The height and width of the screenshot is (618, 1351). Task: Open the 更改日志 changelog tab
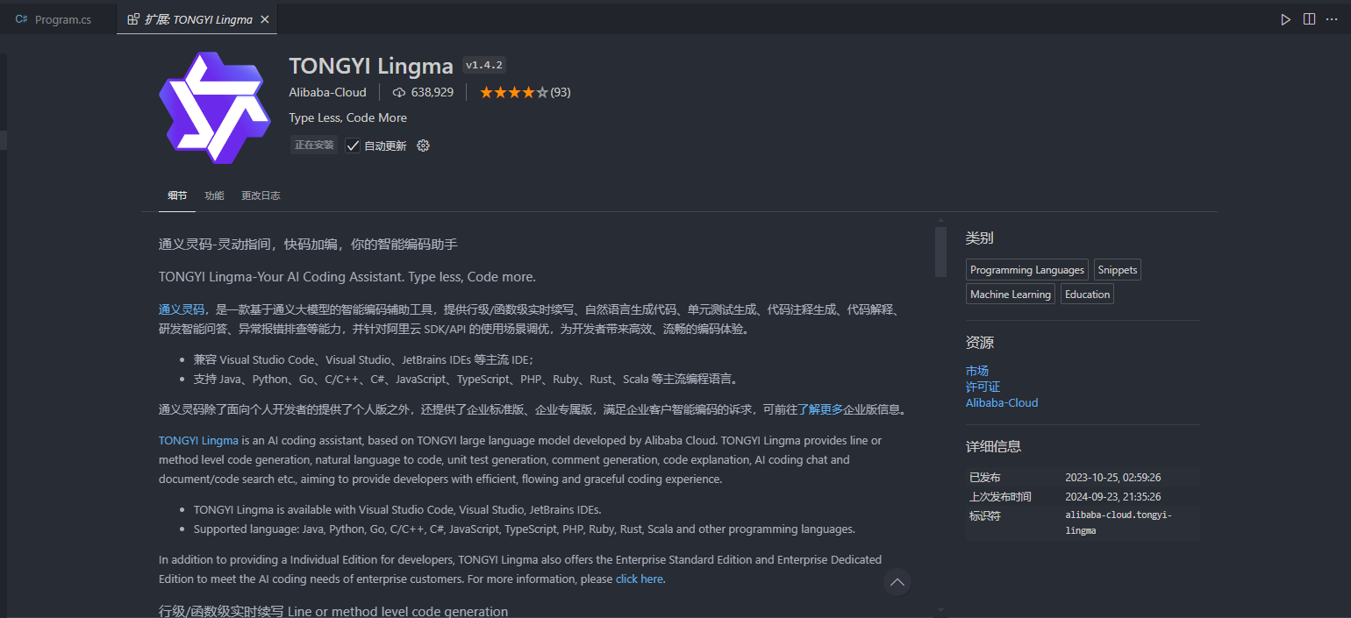[261, 195]
